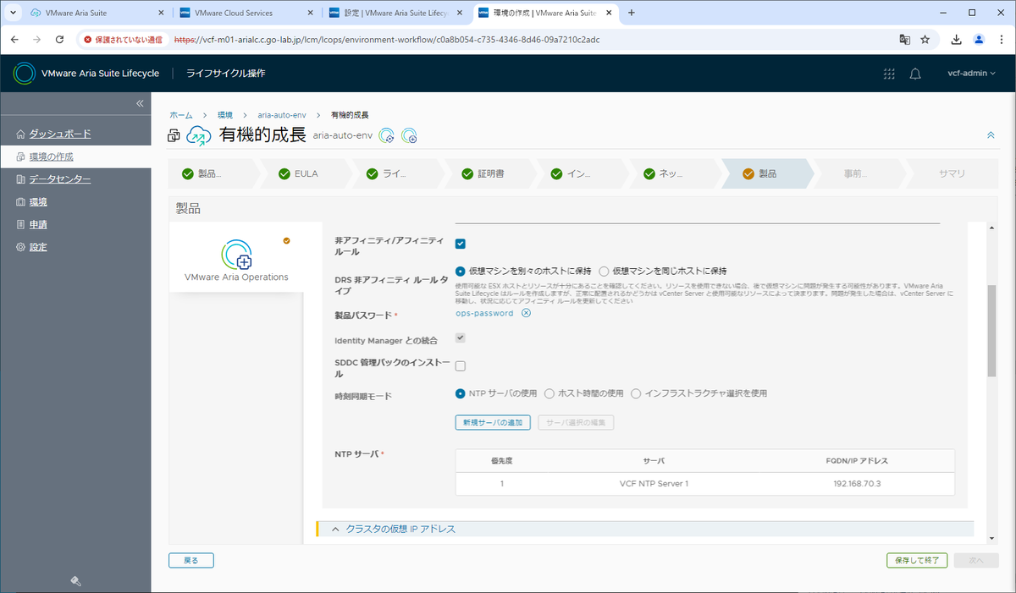Click the copy icon next to title
This screenshot has height=593, width=1016.
click(174, 135)
